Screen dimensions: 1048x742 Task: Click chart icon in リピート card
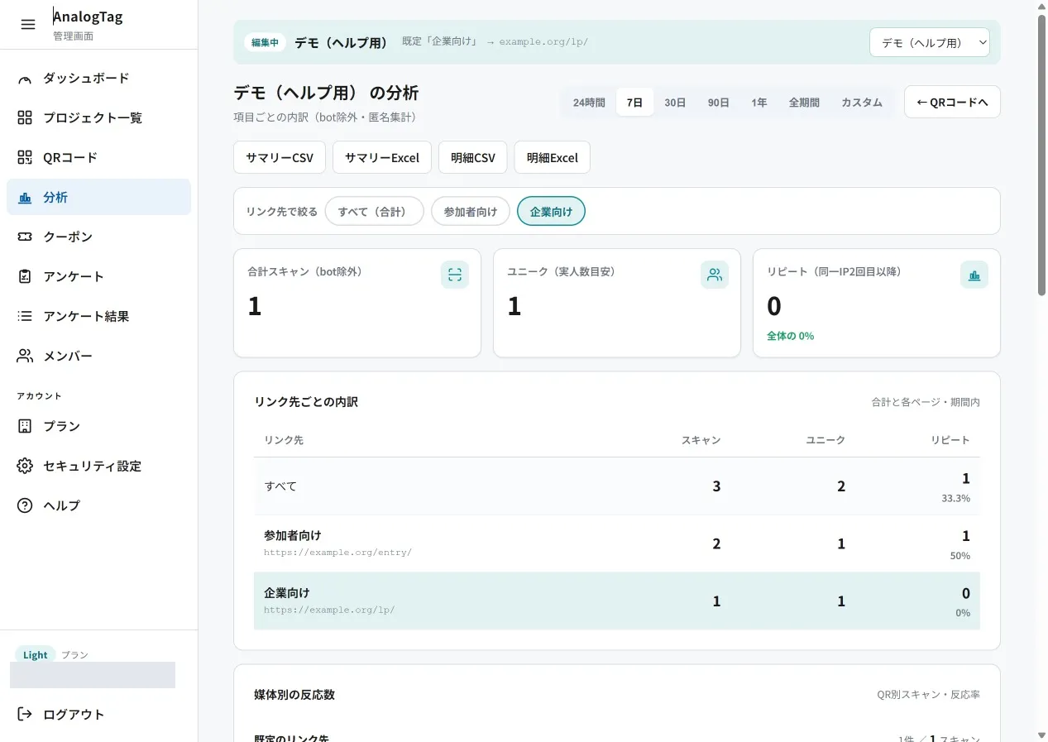click(x=974, y=275)
